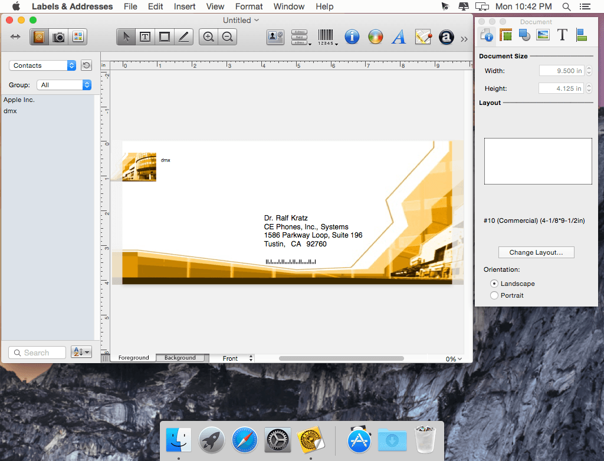Screen dimensions: 604x461
Task: Click the layout preview thumbnail
Action: tap(538, 162)
